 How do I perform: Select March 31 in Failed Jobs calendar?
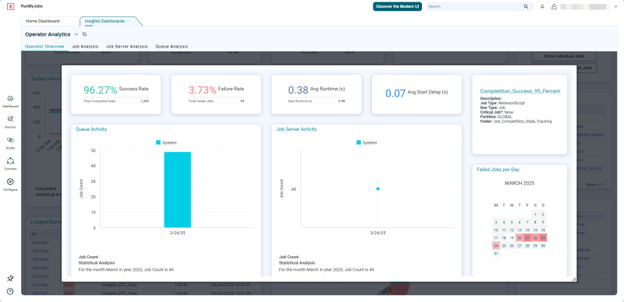point(496,254)
